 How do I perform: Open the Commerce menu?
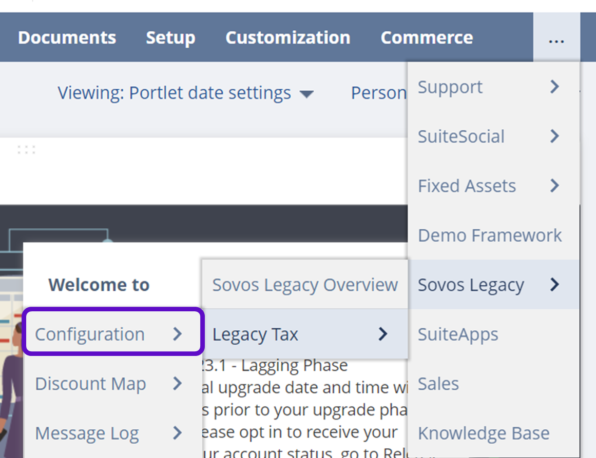tap(427, 38)
